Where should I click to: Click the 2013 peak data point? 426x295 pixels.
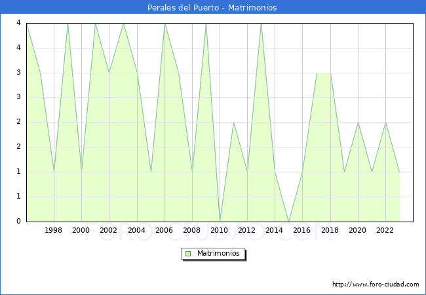[261, 24]
